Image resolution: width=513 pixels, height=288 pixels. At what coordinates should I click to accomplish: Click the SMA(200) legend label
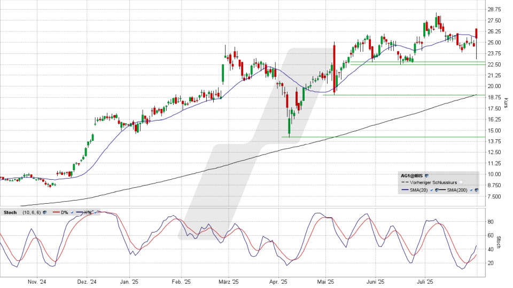click(457, 190)
